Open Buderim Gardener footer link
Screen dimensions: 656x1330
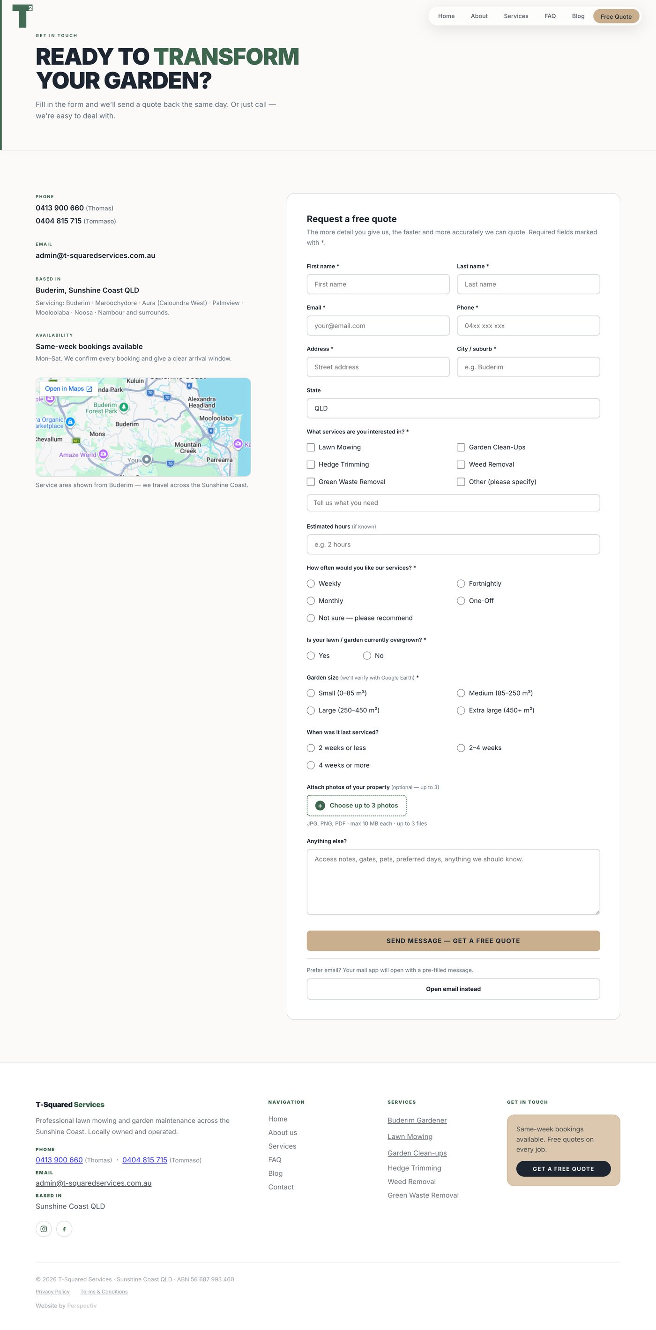[x=417, y=1121]
